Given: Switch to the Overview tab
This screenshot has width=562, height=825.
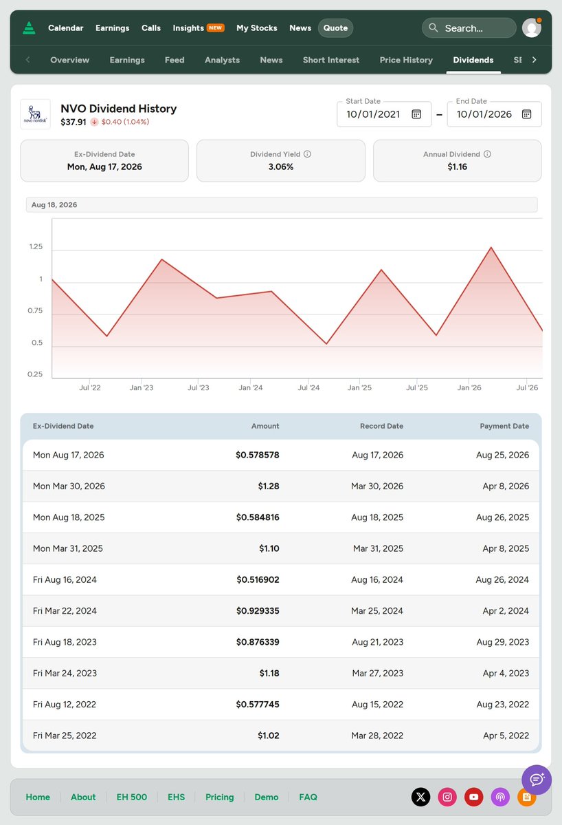Looking at the screenshot, I should 70,60.
